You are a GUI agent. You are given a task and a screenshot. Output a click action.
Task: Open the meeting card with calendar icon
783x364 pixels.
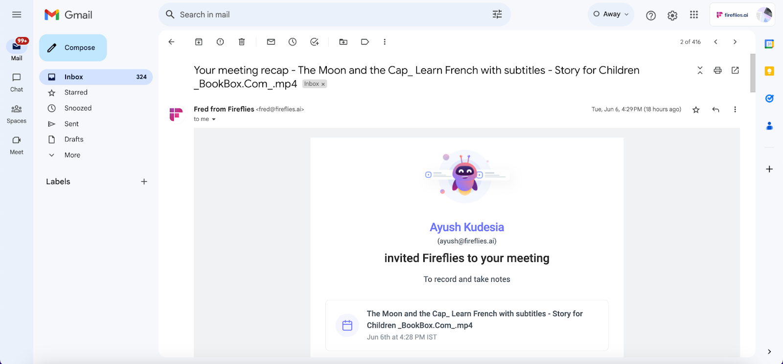pos(467,325)
